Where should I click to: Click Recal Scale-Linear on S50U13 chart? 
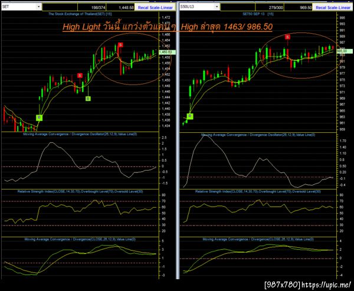pos(333,8)
